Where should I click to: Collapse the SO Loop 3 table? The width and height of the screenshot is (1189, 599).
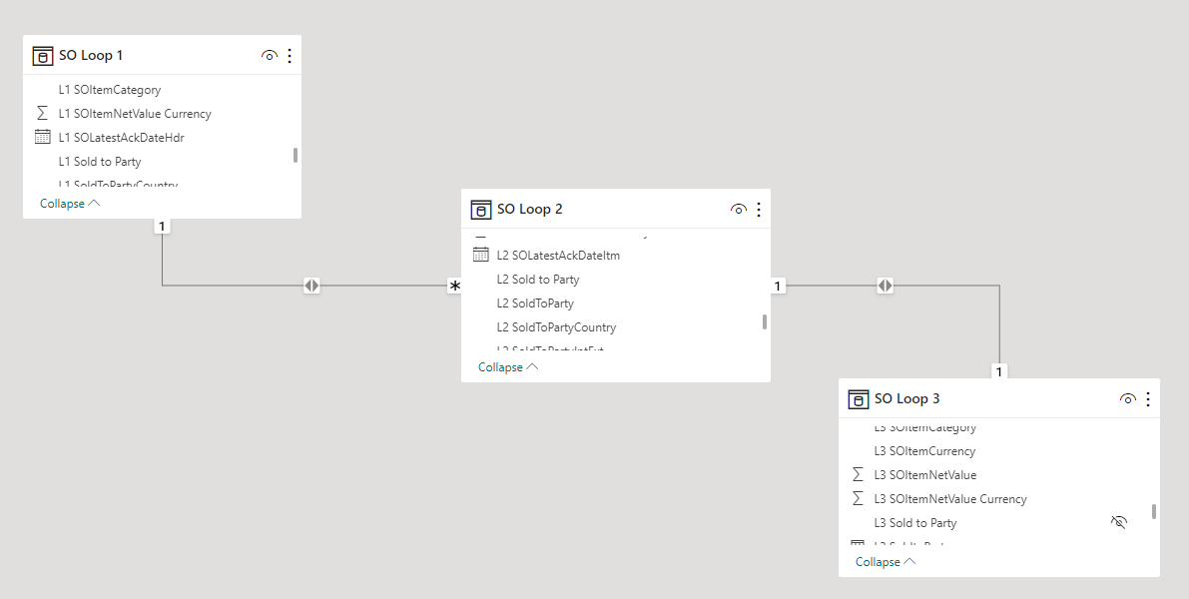886,562
